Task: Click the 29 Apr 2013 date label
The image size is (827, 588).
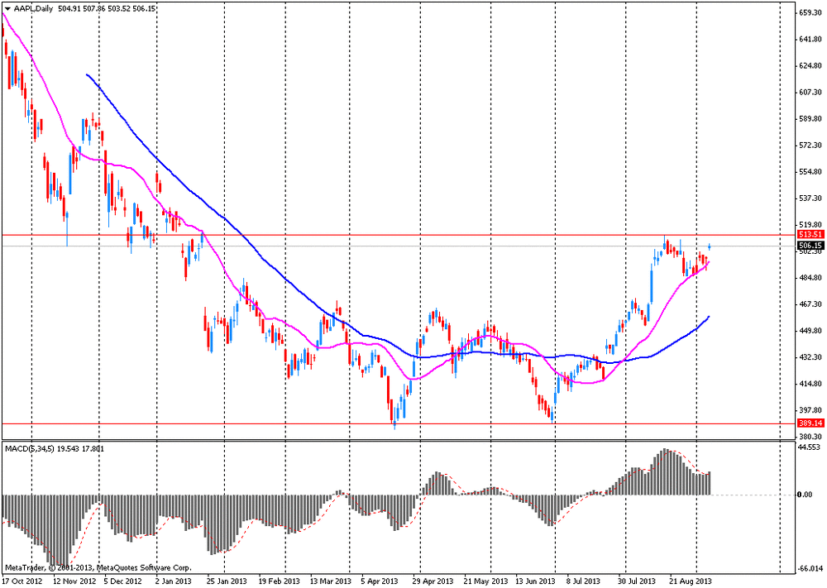Action: (x=433, y=581)
